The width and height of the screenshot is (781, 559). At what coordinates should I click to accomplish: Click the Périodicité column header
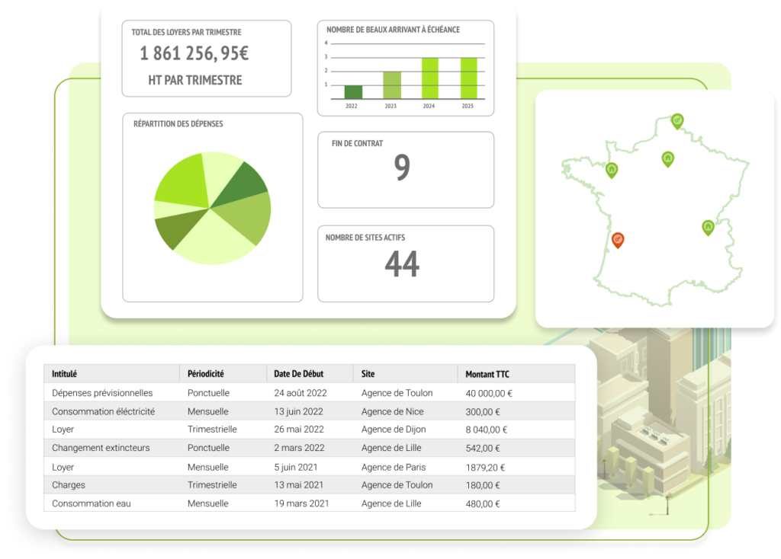click(205, 374)
